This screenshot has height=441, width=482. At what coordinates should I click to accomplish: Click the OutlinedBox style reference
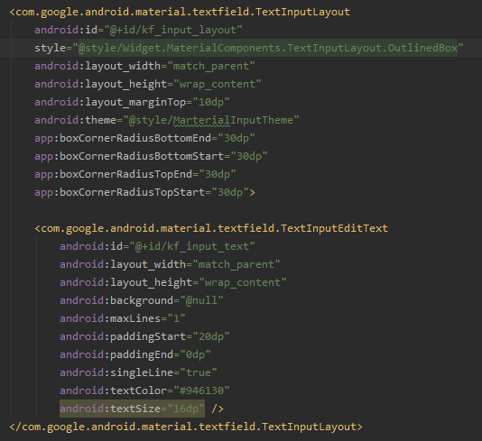click(x=268, y=48)
